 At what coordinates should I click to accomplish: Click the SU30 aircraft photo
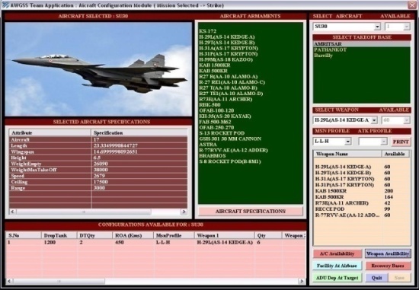tap(98, 69)
